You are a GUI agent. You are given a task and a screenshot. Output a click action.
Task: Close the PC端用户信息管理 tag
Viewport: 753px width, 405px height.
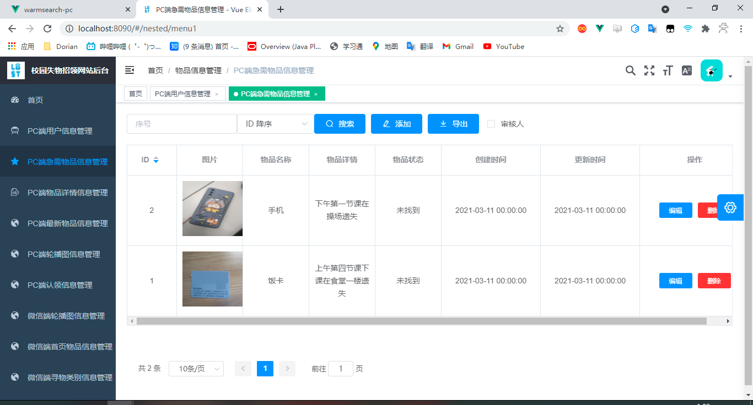(217, 95)
